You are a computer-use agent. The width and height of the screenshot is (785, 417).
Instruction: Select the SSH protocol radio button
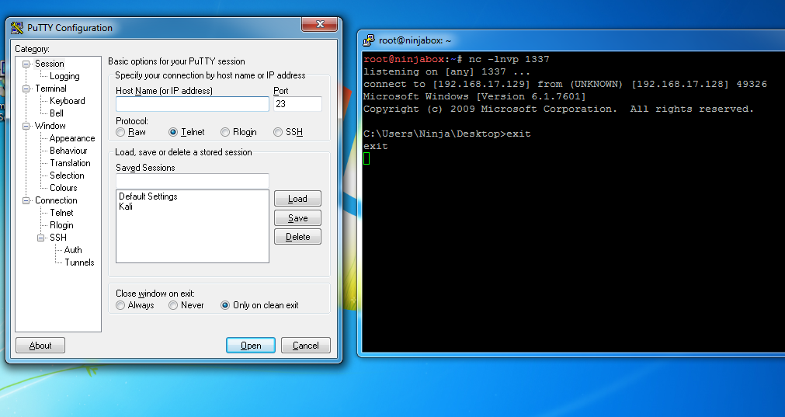point(278,132)
